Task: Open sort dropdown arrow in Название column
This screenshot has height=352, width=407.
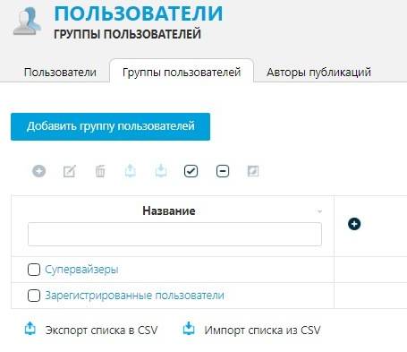Action: point(319,211)
